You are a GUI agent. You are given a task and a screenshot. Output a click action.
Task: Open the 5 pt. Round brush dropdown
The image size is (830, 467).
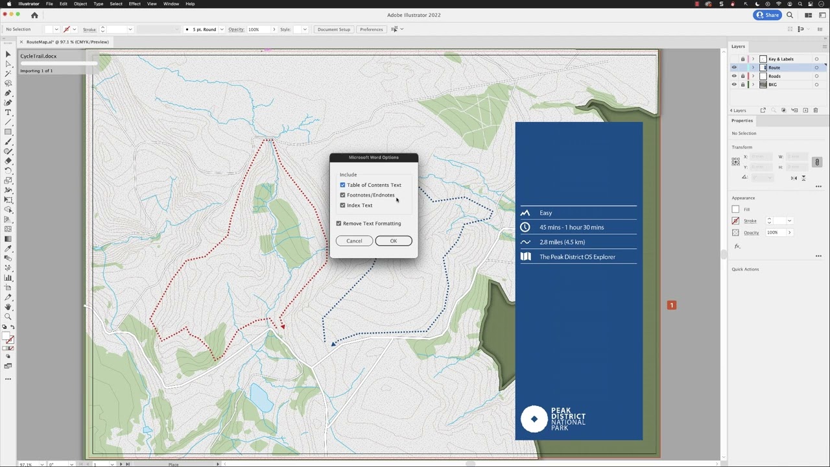pyautogui.click(x=222, y=29)
